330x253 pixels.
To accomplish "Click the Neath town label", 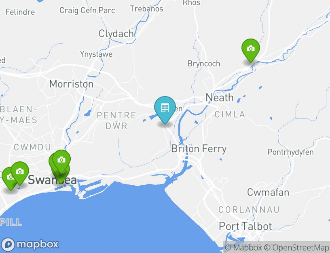I will pyautogui.click(x=220, y=98).
